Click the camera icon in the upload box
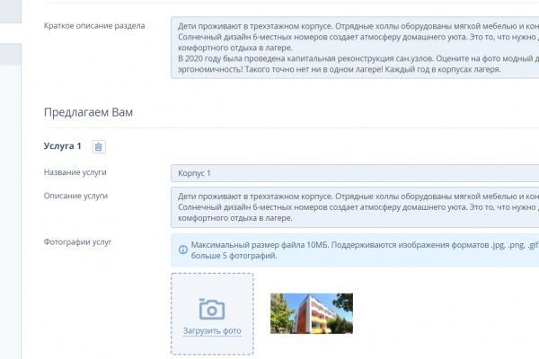Screen dimensions: 539x359 [x=212, y=309]
